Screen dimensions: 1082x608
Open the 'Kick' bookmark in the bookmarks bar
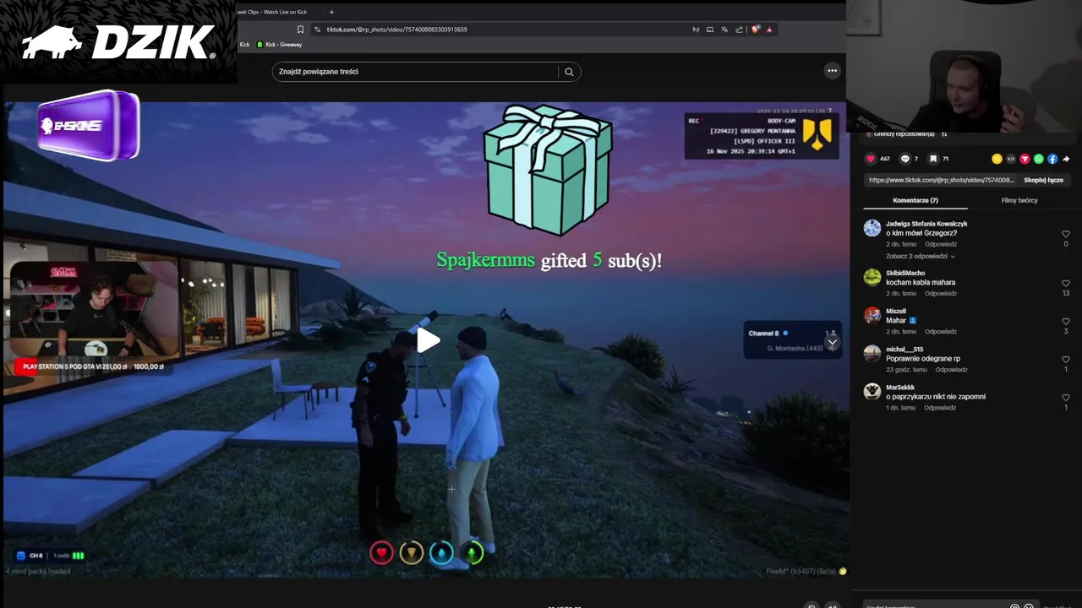click(x=245, y=45)
